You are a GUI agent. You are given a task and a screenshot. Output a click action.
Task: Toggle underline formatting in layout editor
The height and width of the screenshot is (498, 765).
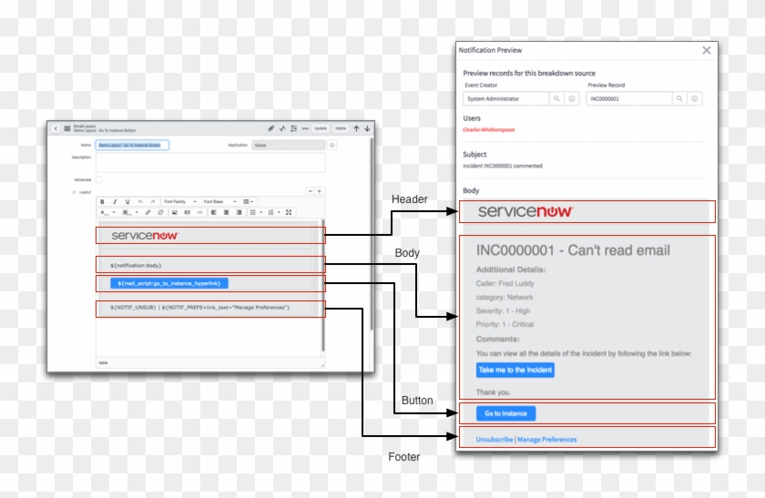click(127, 201)
